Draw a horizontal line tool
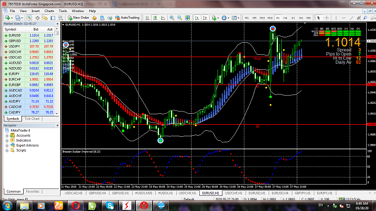 click(x=344, y=18)
